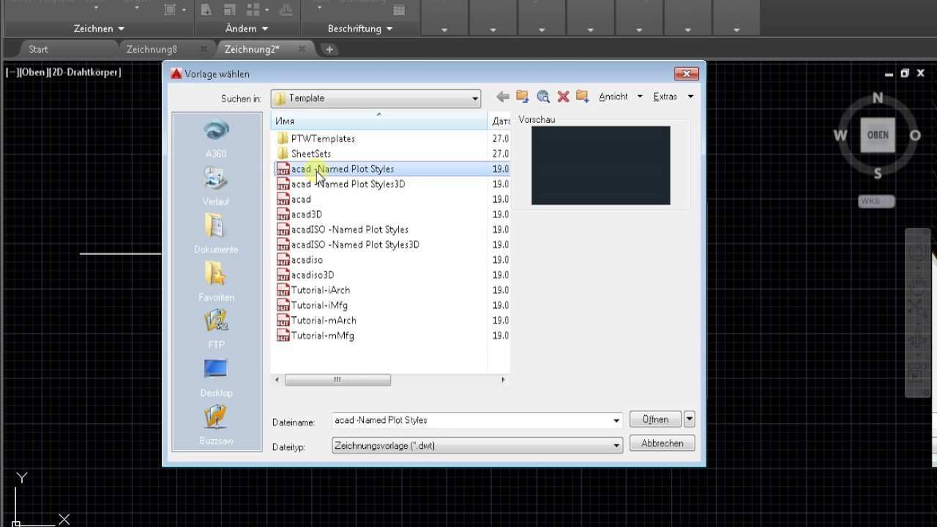Switch to the Zeichnung8 tab
Image resolution: width=937 pixels, height=527 pixels.
pos(152,49)
